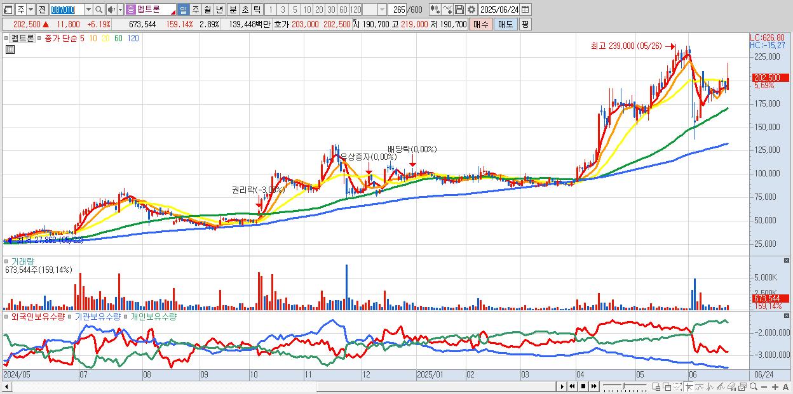Viewport: 793px width, 394px height.
Task: Click the crosshair cursor tool icon
Action: click(x=689, y=387)
